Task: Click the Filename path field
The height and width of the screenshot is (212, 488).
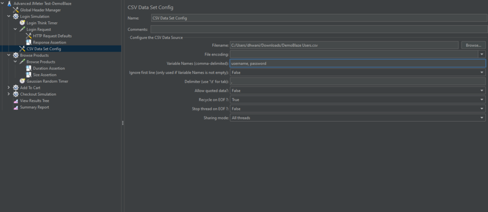Action: click(344, 45)
